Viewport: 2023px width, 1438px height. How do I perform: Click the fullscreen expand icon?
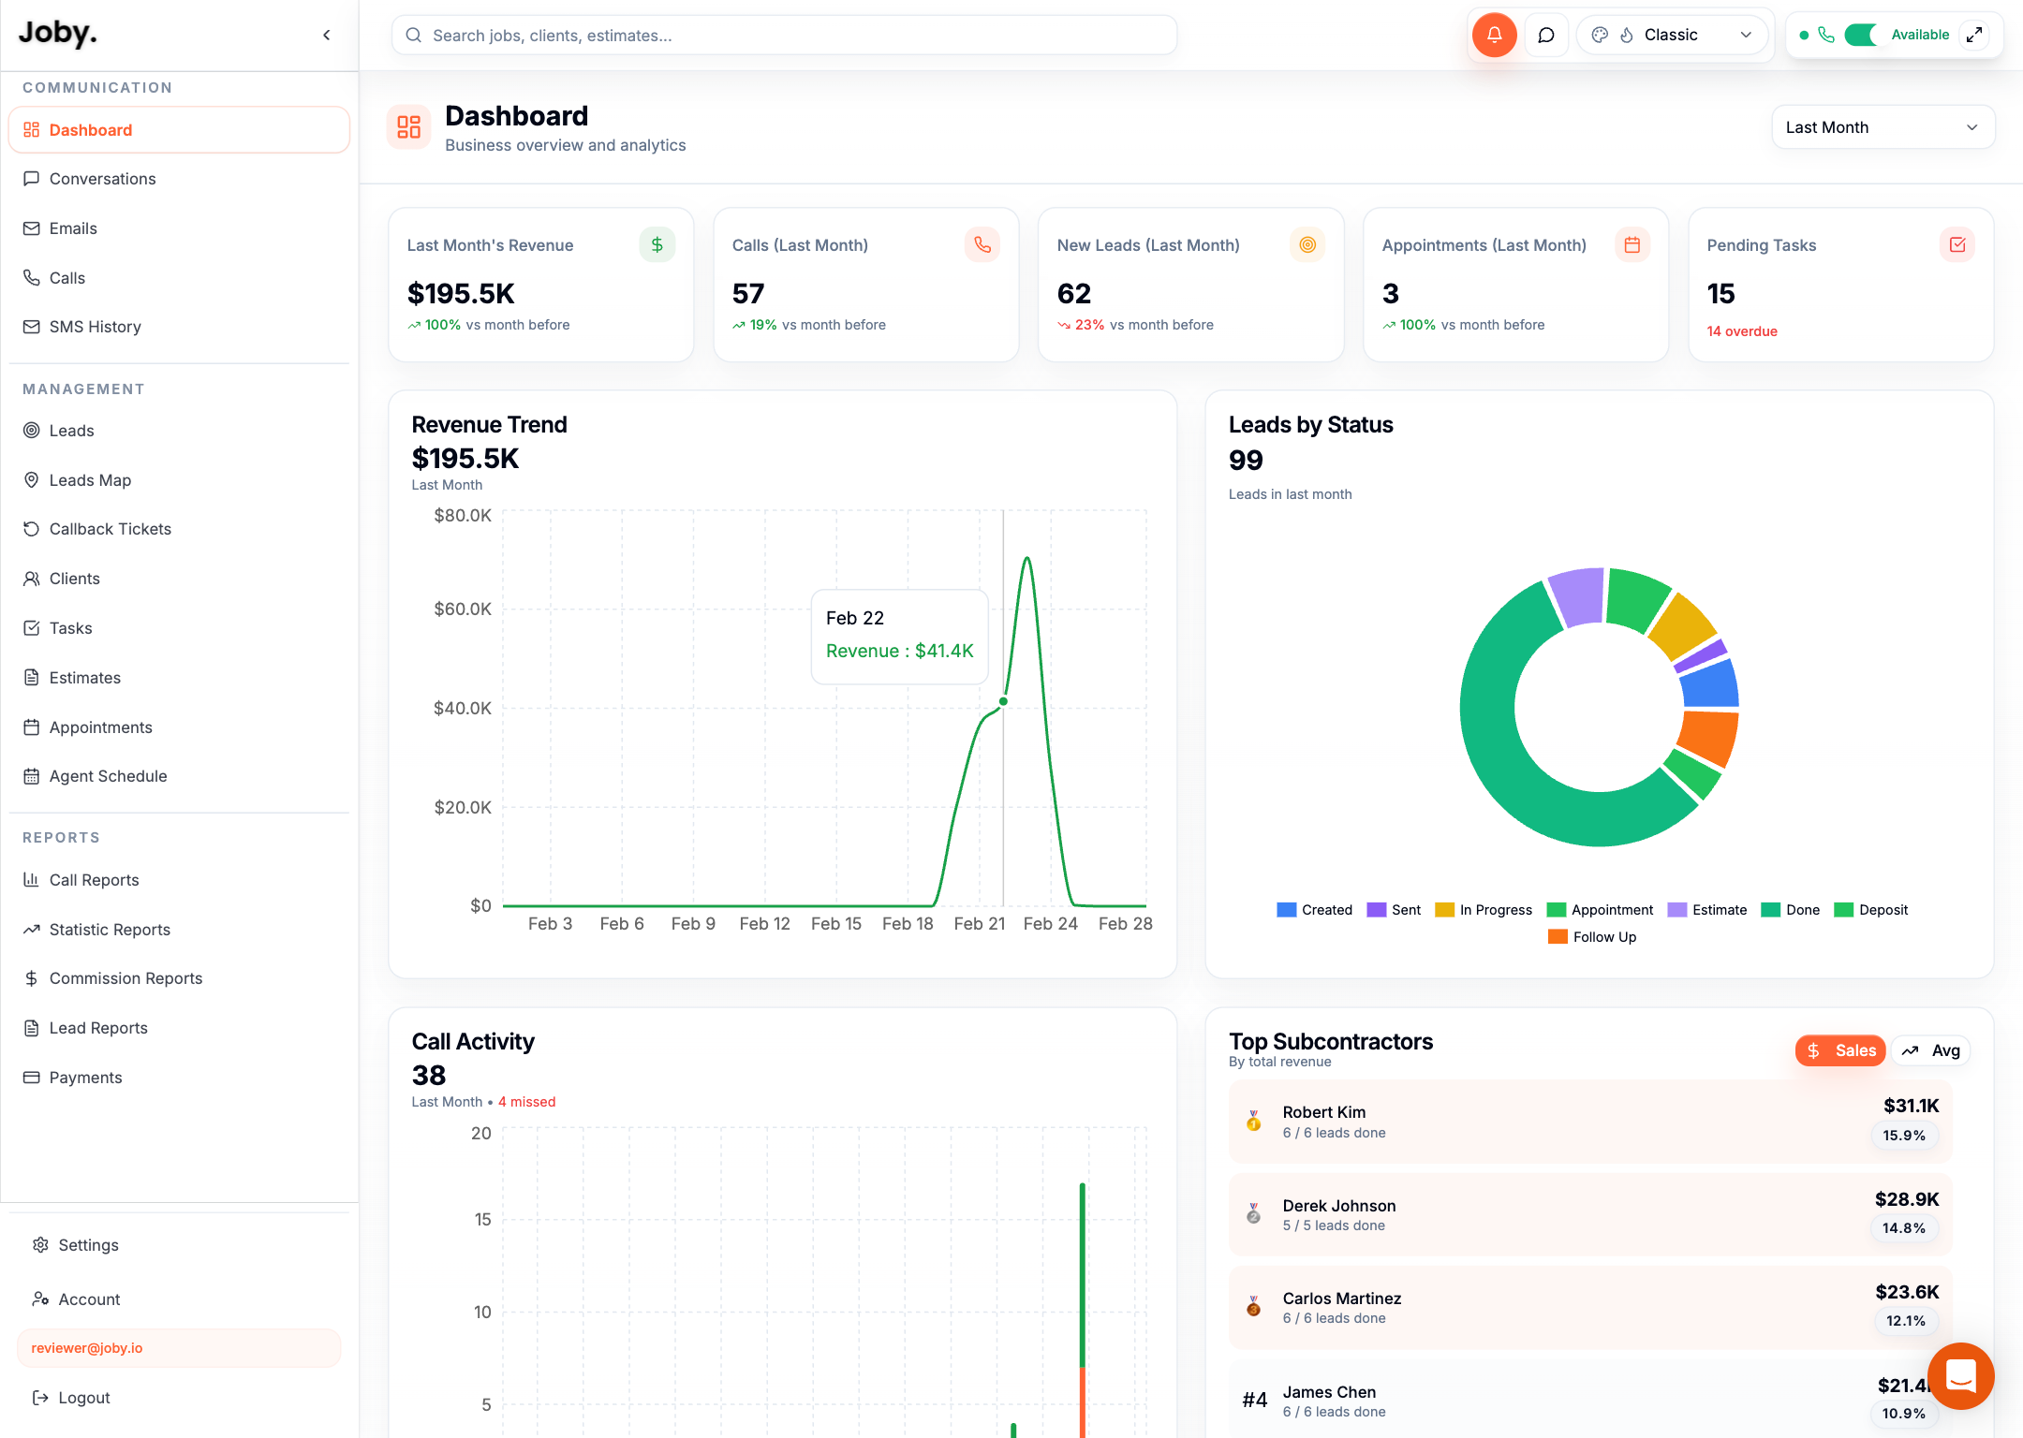pos(1974,35)
